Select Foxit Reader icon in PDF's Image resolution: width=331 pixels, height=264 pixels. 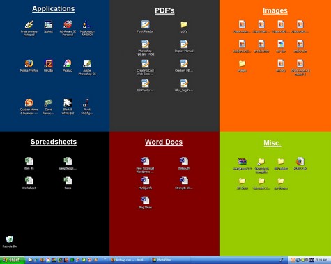coord(145,26)
